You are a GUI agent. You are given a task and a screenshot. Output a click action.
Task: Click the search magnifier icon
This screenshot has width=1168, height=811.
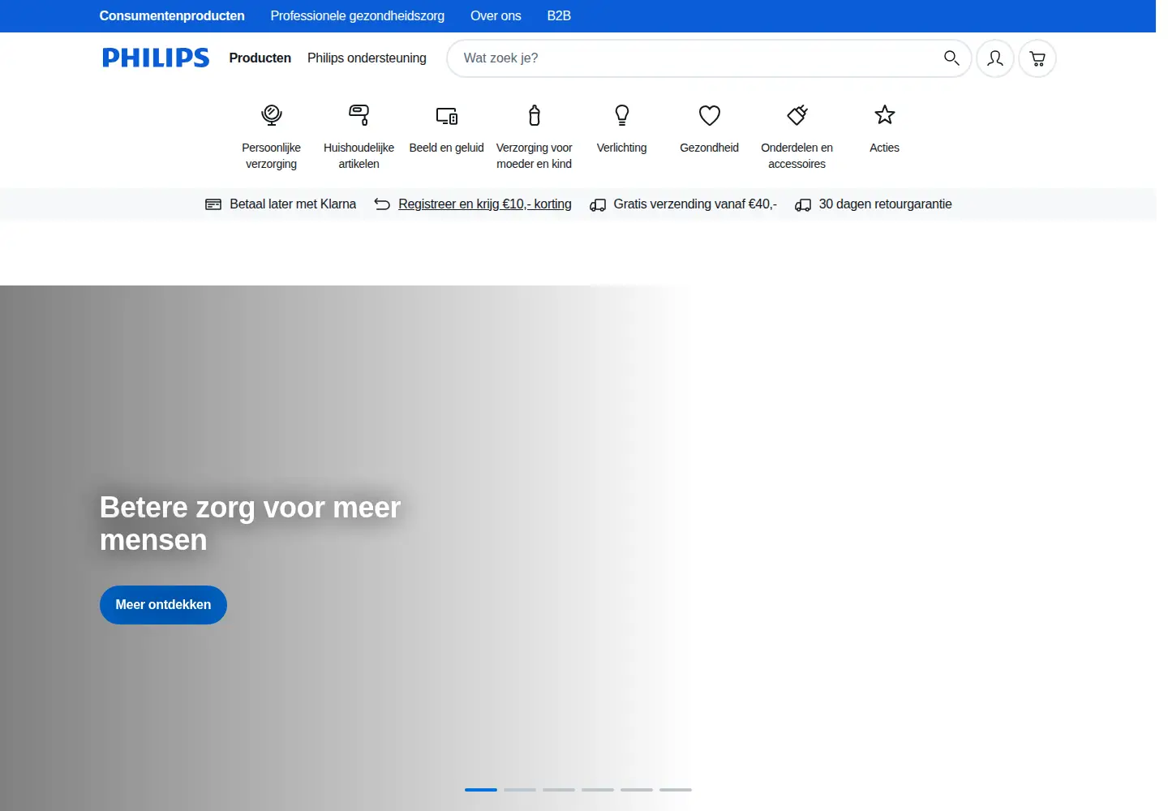coord(951,58)
